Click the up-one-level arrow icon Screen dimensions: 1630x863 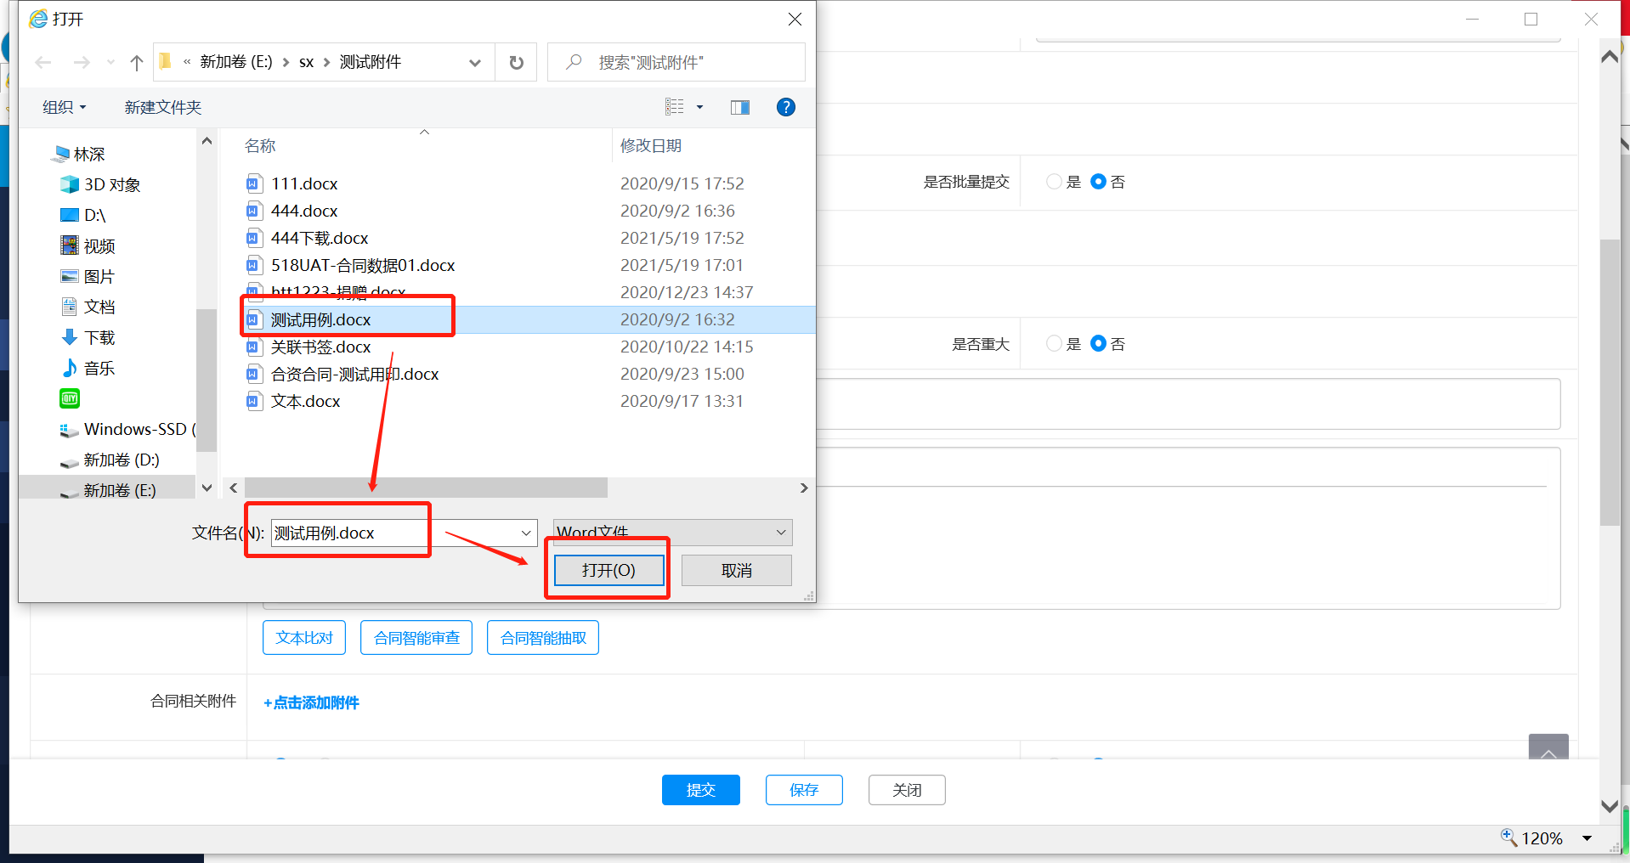(x=136, y=63)
